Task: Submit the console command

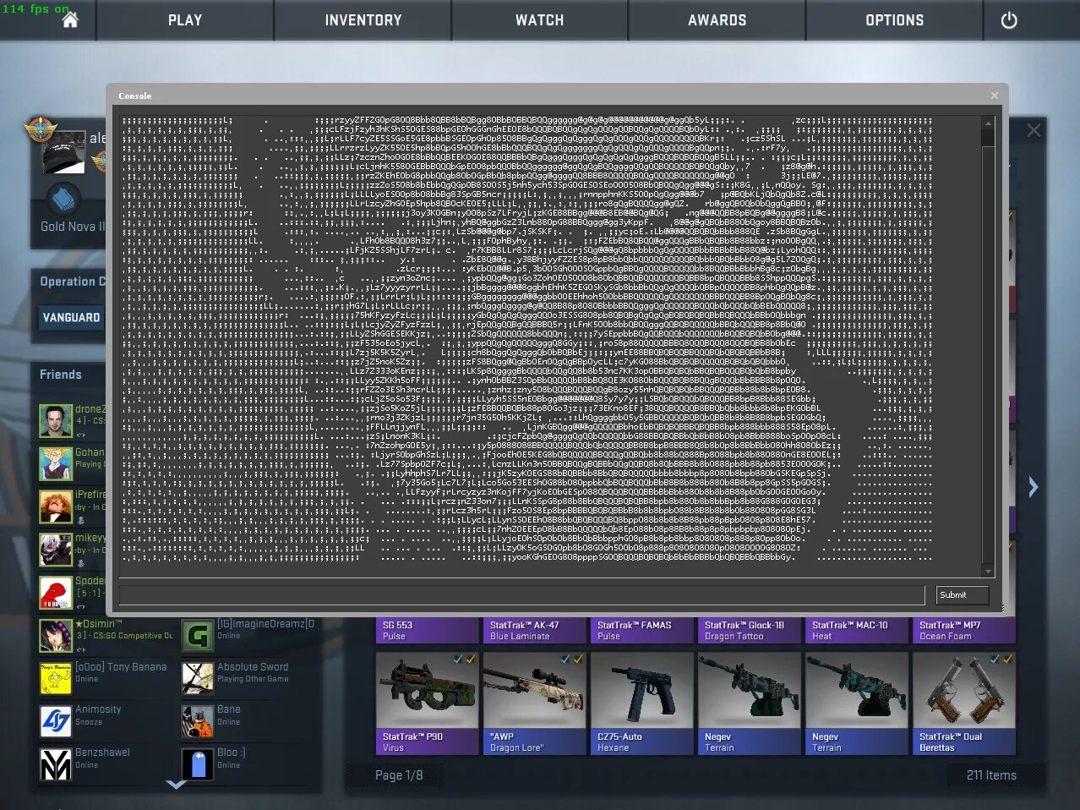Action: tap(963, 595)
